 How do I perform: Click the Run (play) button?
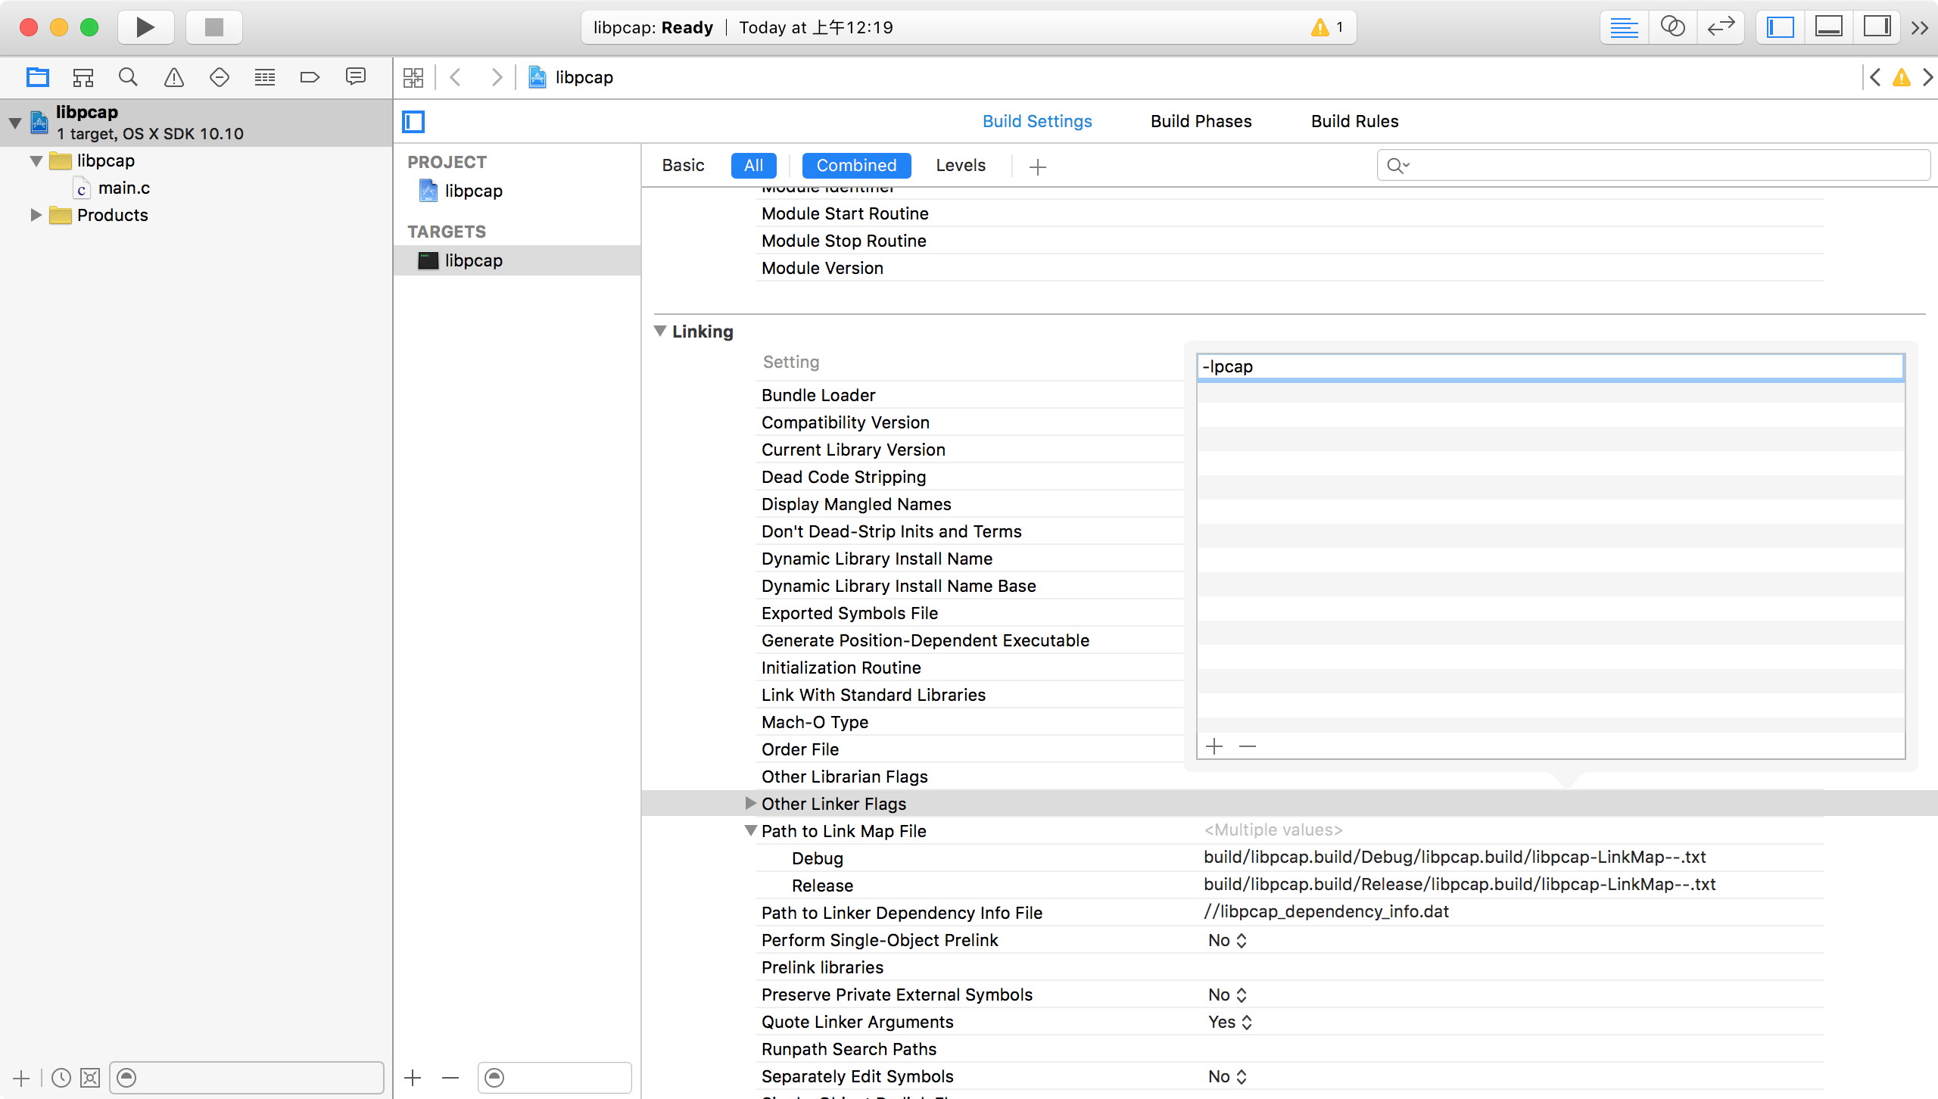tap(145, 28)
